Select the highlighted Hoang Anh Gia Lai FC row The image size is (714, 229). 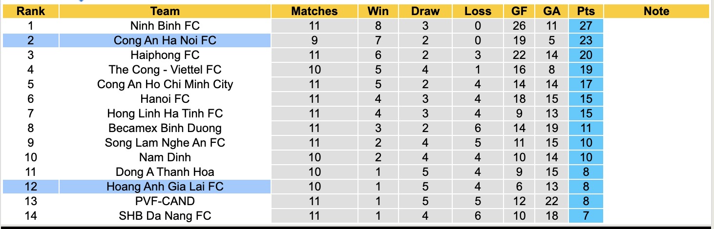tap(165, 186)
